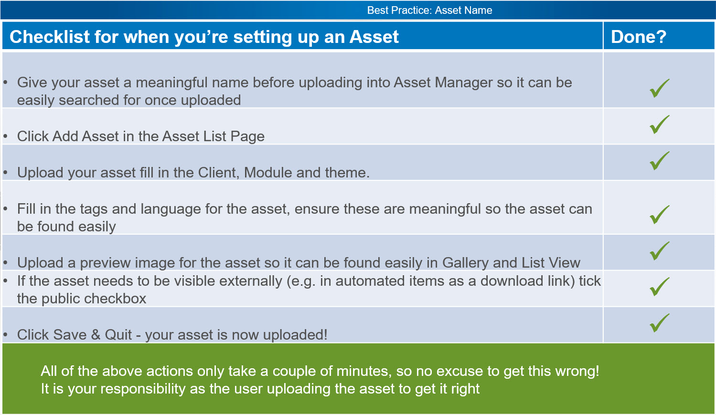Select the Click Add Asset in Asset List Page line
The height and width of the screenshot is (415, 716).
(140, 136)
